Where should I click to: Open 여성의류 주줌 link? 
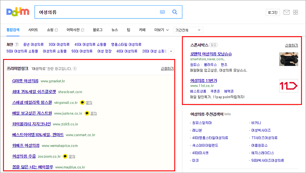(24, 156)
